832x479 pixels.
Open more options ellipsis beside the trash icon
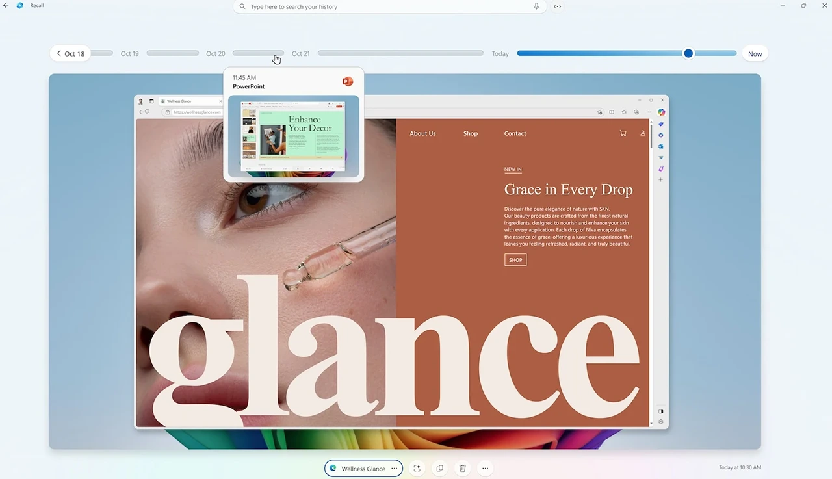pos(485,468)
